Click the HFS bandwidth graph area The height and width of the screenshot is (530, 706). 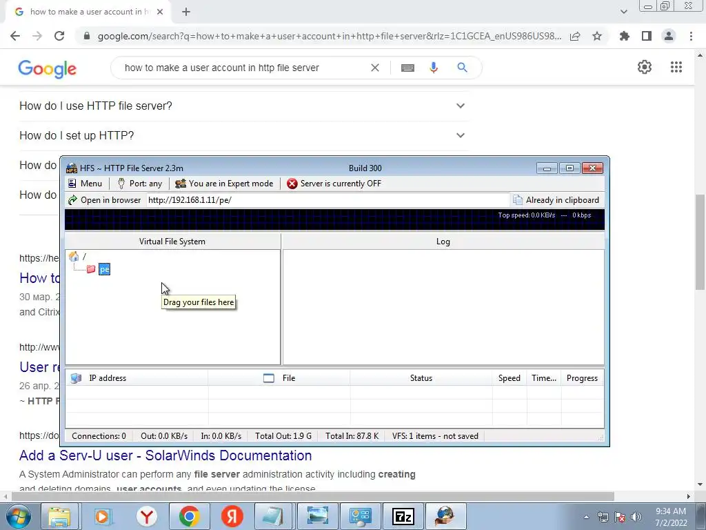point(334,220)
